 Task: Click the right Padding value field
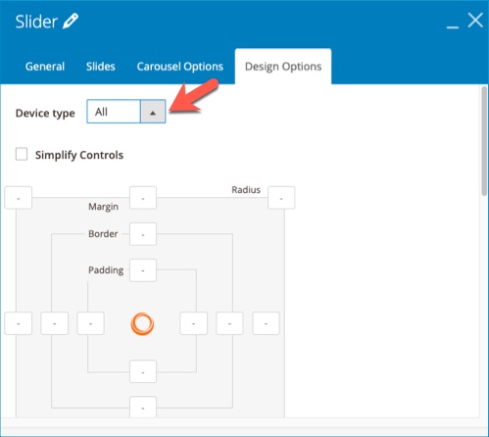[194, 323]
